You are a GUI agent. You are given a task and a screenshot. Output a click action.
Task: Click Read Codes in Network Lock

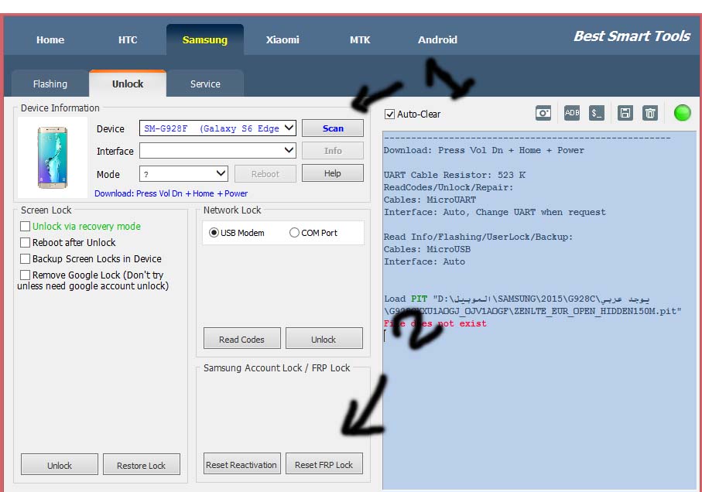click(x=241, y=339)
